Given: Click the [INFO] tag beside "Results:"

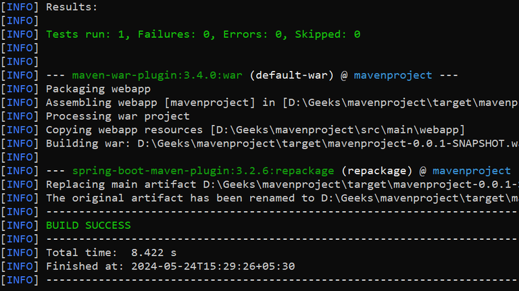Looking at the screenshot, I should (x=20, y=7).
